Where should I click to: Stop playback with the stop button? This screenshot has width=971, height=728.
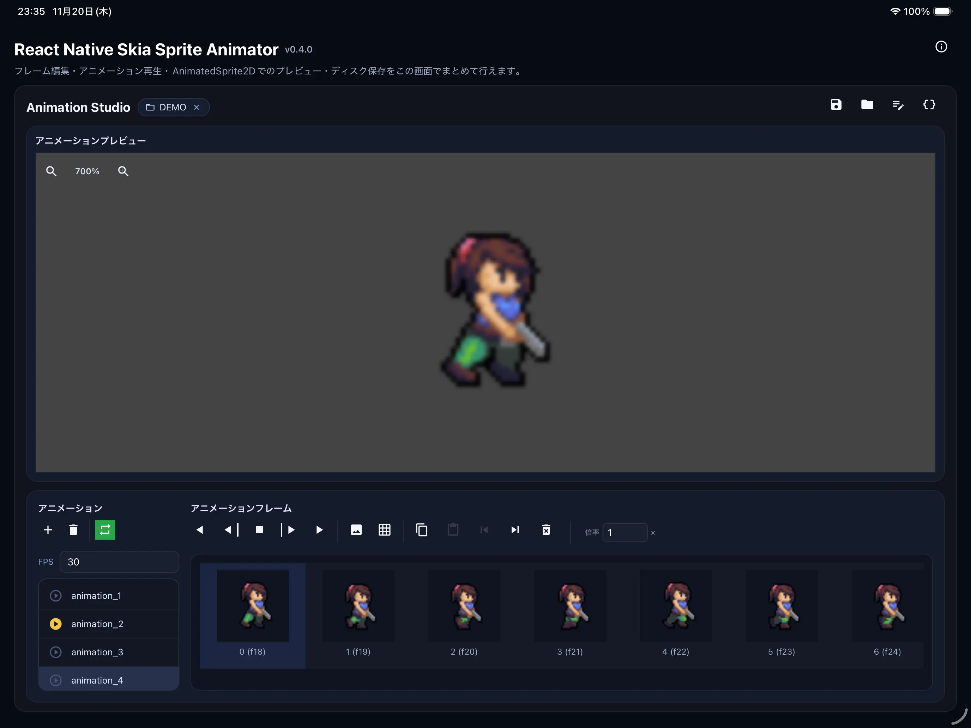[259, 530]
